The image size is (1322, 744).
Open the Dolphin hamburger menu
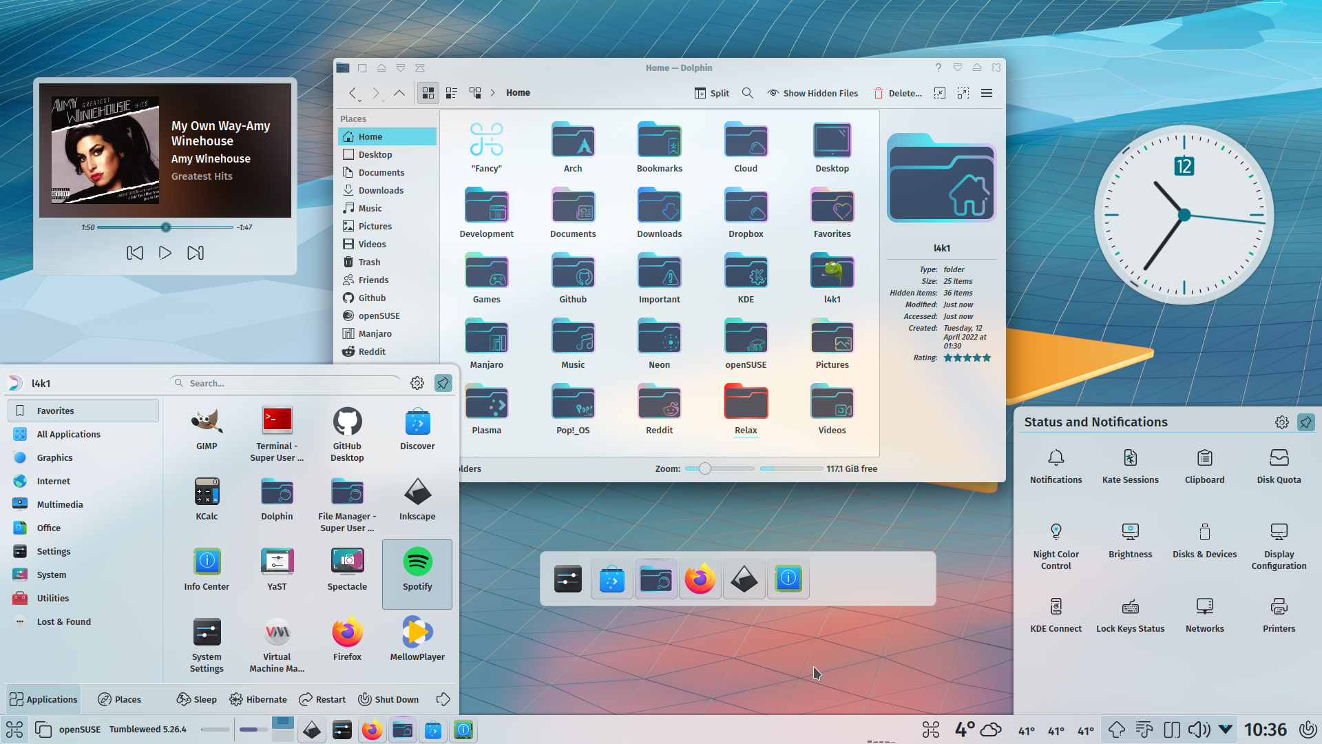click(x=986, y=93)
